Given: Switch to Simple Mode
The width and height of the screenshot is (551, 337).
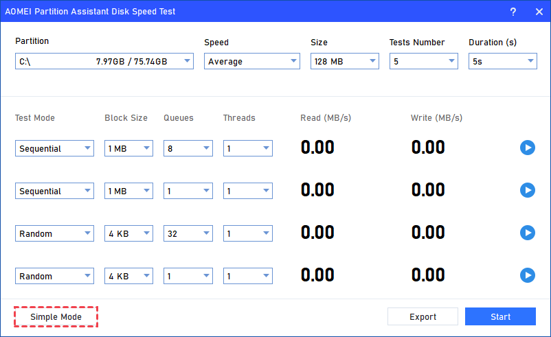Looking at the screenshot, I should (56, 316).
